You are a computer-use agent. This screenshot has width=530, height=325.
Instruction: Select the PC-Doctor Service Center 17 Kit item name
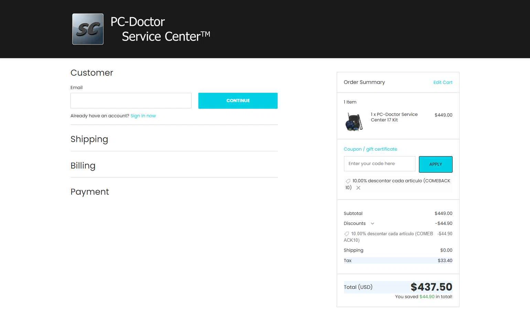click(394, 117)
